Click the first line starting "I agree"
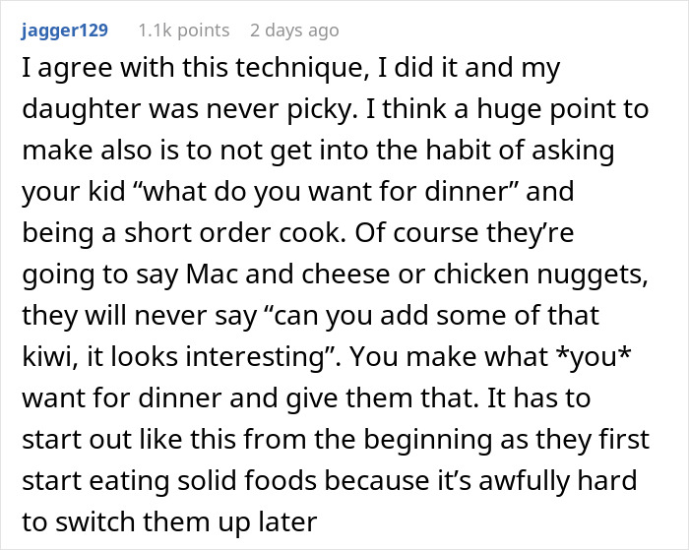 coord(291,68)
